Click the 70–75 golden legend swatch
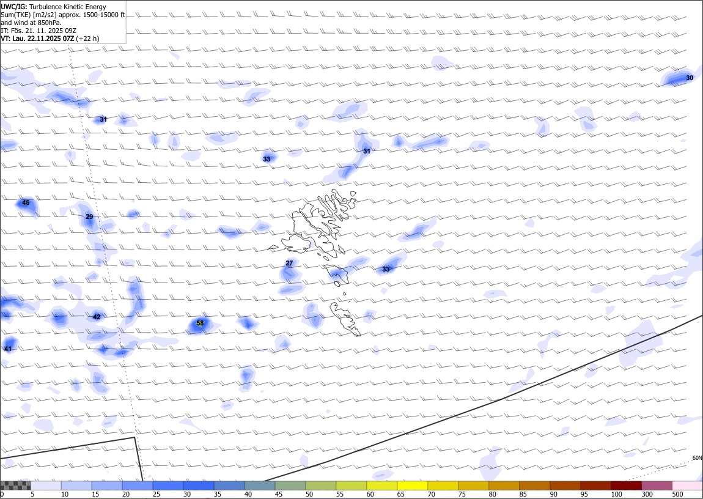 coord(443,486)
